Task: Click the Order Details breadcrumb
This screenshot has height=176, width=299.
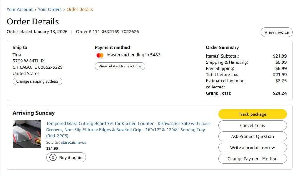Action: pyautogui.click(x=80, y=9)
